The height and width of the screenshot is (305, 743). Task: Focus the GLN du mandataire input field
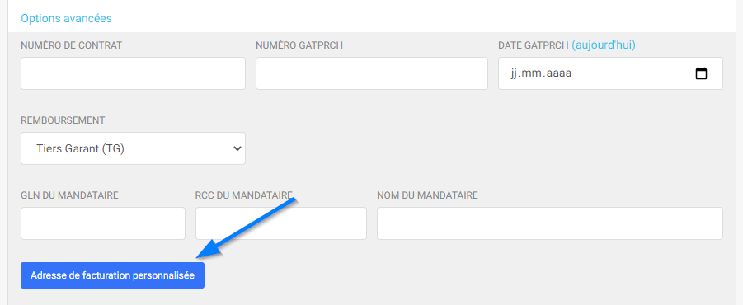point(103,223)
